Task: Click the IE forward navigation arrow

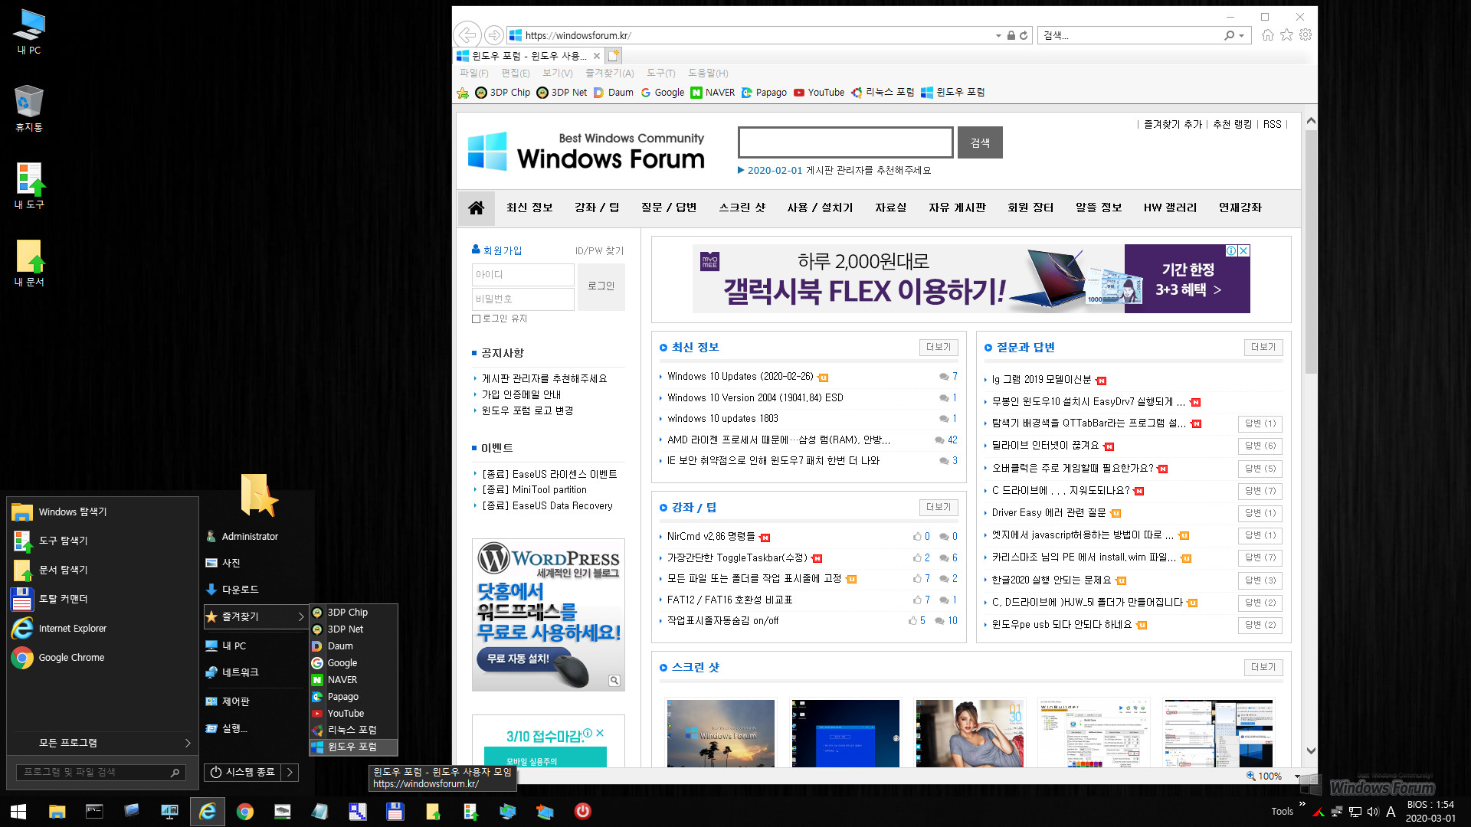Action: tap(494, 35)
